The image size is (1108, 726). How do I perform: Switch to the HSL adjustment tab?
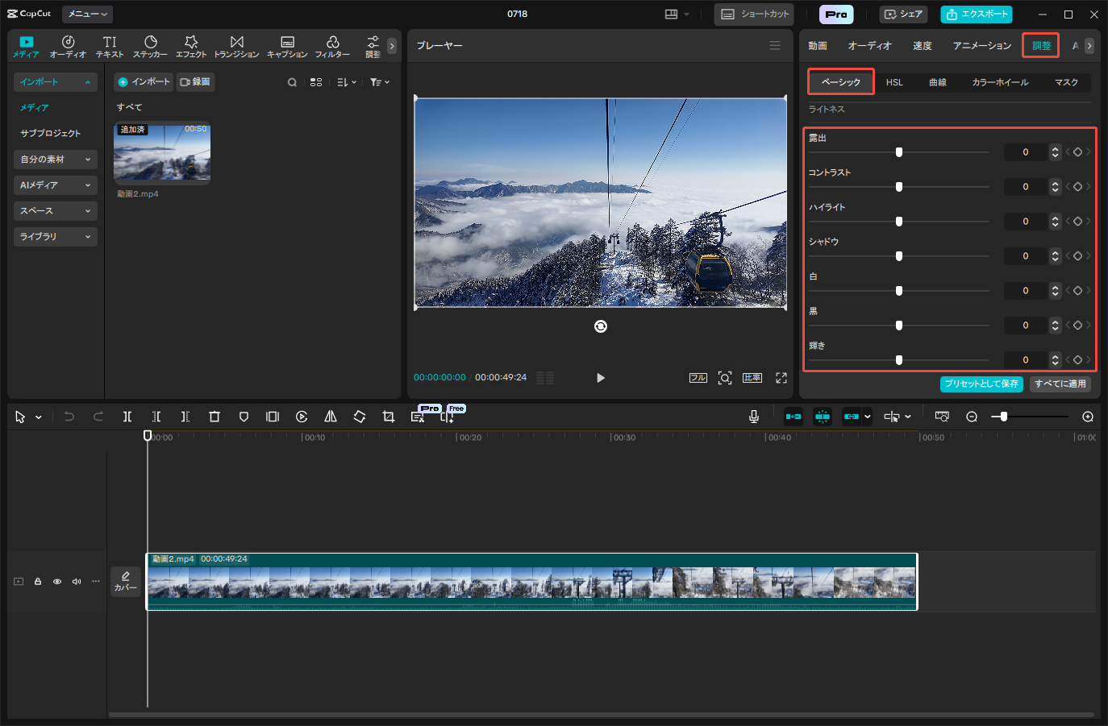pyautogui.click(x=894, y=82)
